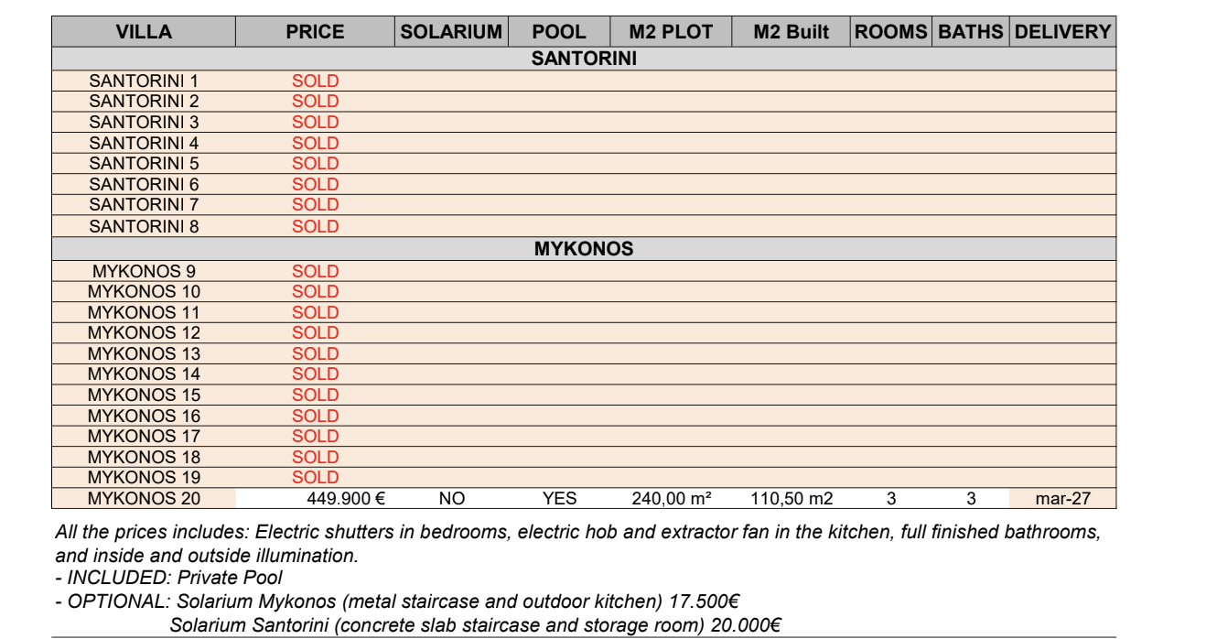Click the 110,50 m2 built cell
This screenshot has height=639, width=1217.
[x=792, y=498]
